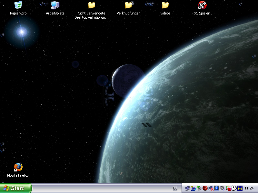Screen dimensions: 258x193
Task: Select the Arbeitsplatz desktop icon
Action: [55, 5]
